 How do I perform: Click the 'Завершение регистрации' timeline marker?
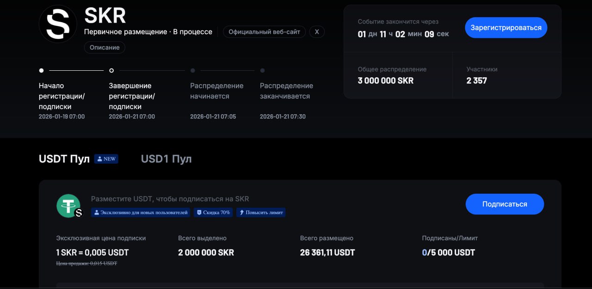[x=111, y=71]
